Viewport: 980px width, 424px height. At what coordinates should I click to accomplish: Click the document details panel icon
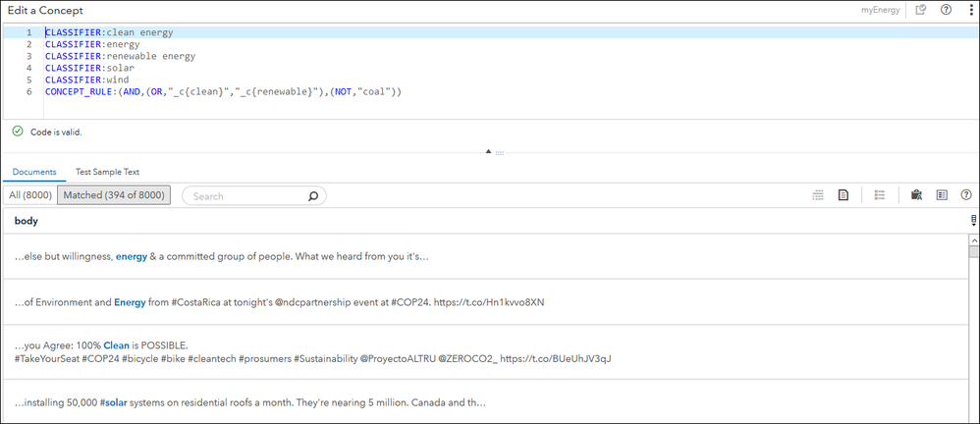click(942, 196)
